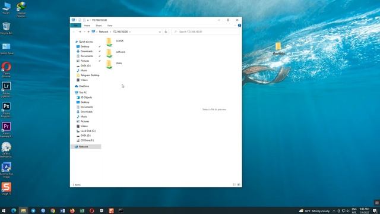Viewport: 380px width, 214px height.
Task: Switch to the Share ribbon tab
Action: tap(99, 26)
